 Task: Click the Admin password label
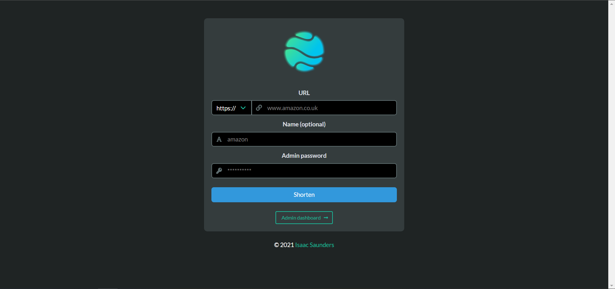[304, 156]
